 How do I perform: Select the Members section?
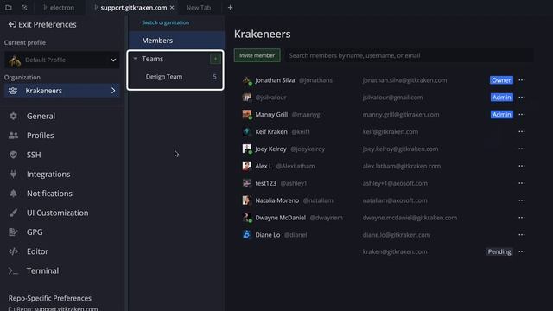[176, 41]
